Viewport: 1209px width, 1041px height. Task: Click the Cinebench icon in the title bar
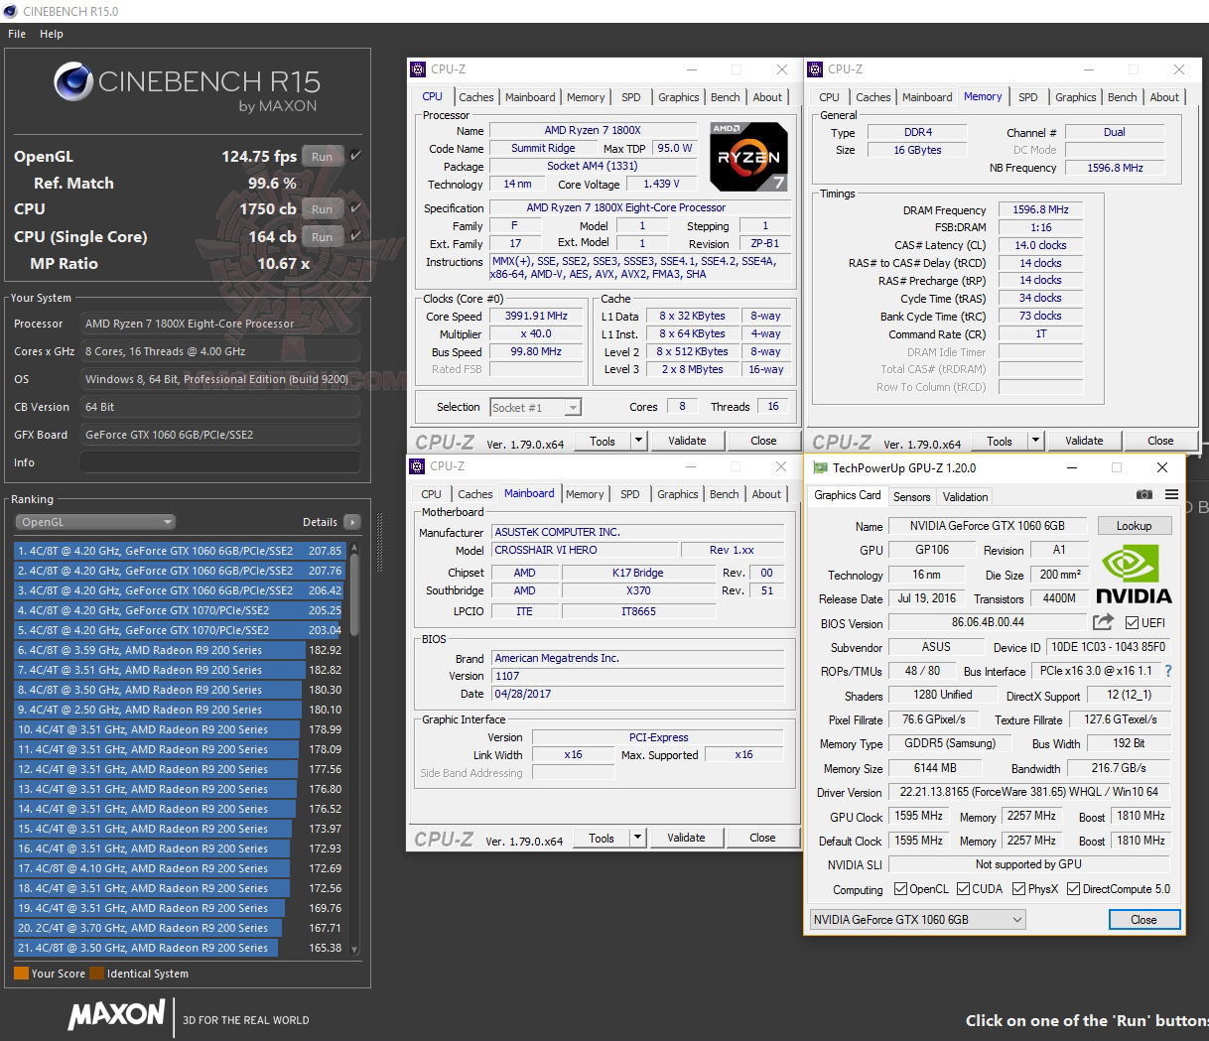[x=11, y=11]
